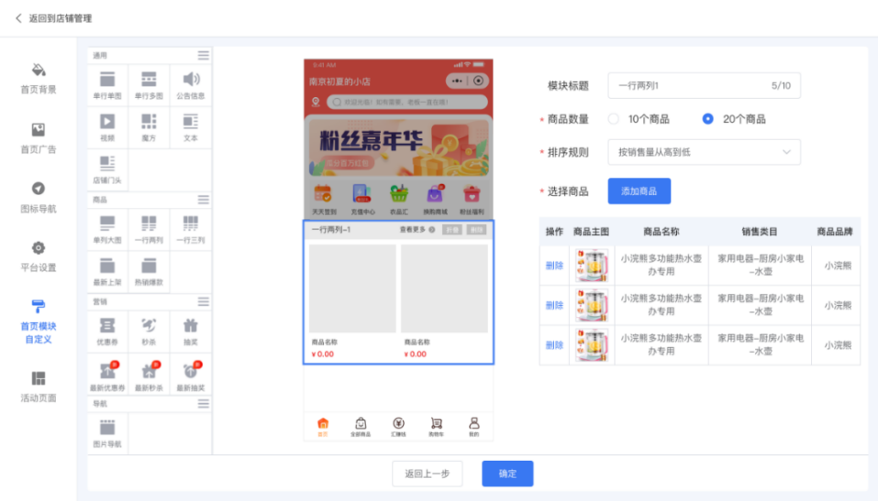Collapse 导航 section hamburger icon
Screen dimensions: 878x501
point(204,404)
